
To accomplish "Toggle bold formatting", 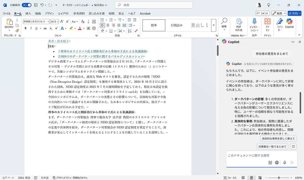I will coord(25,28).
